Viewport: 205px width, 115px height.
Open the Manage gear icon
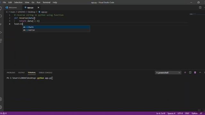pos(1,107)
